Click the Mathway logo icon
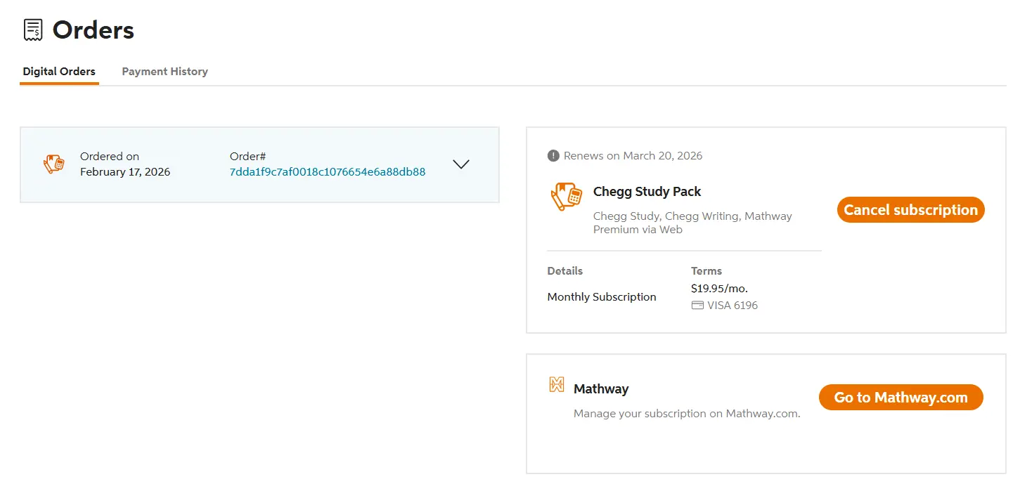 click(x=557, y=384)
